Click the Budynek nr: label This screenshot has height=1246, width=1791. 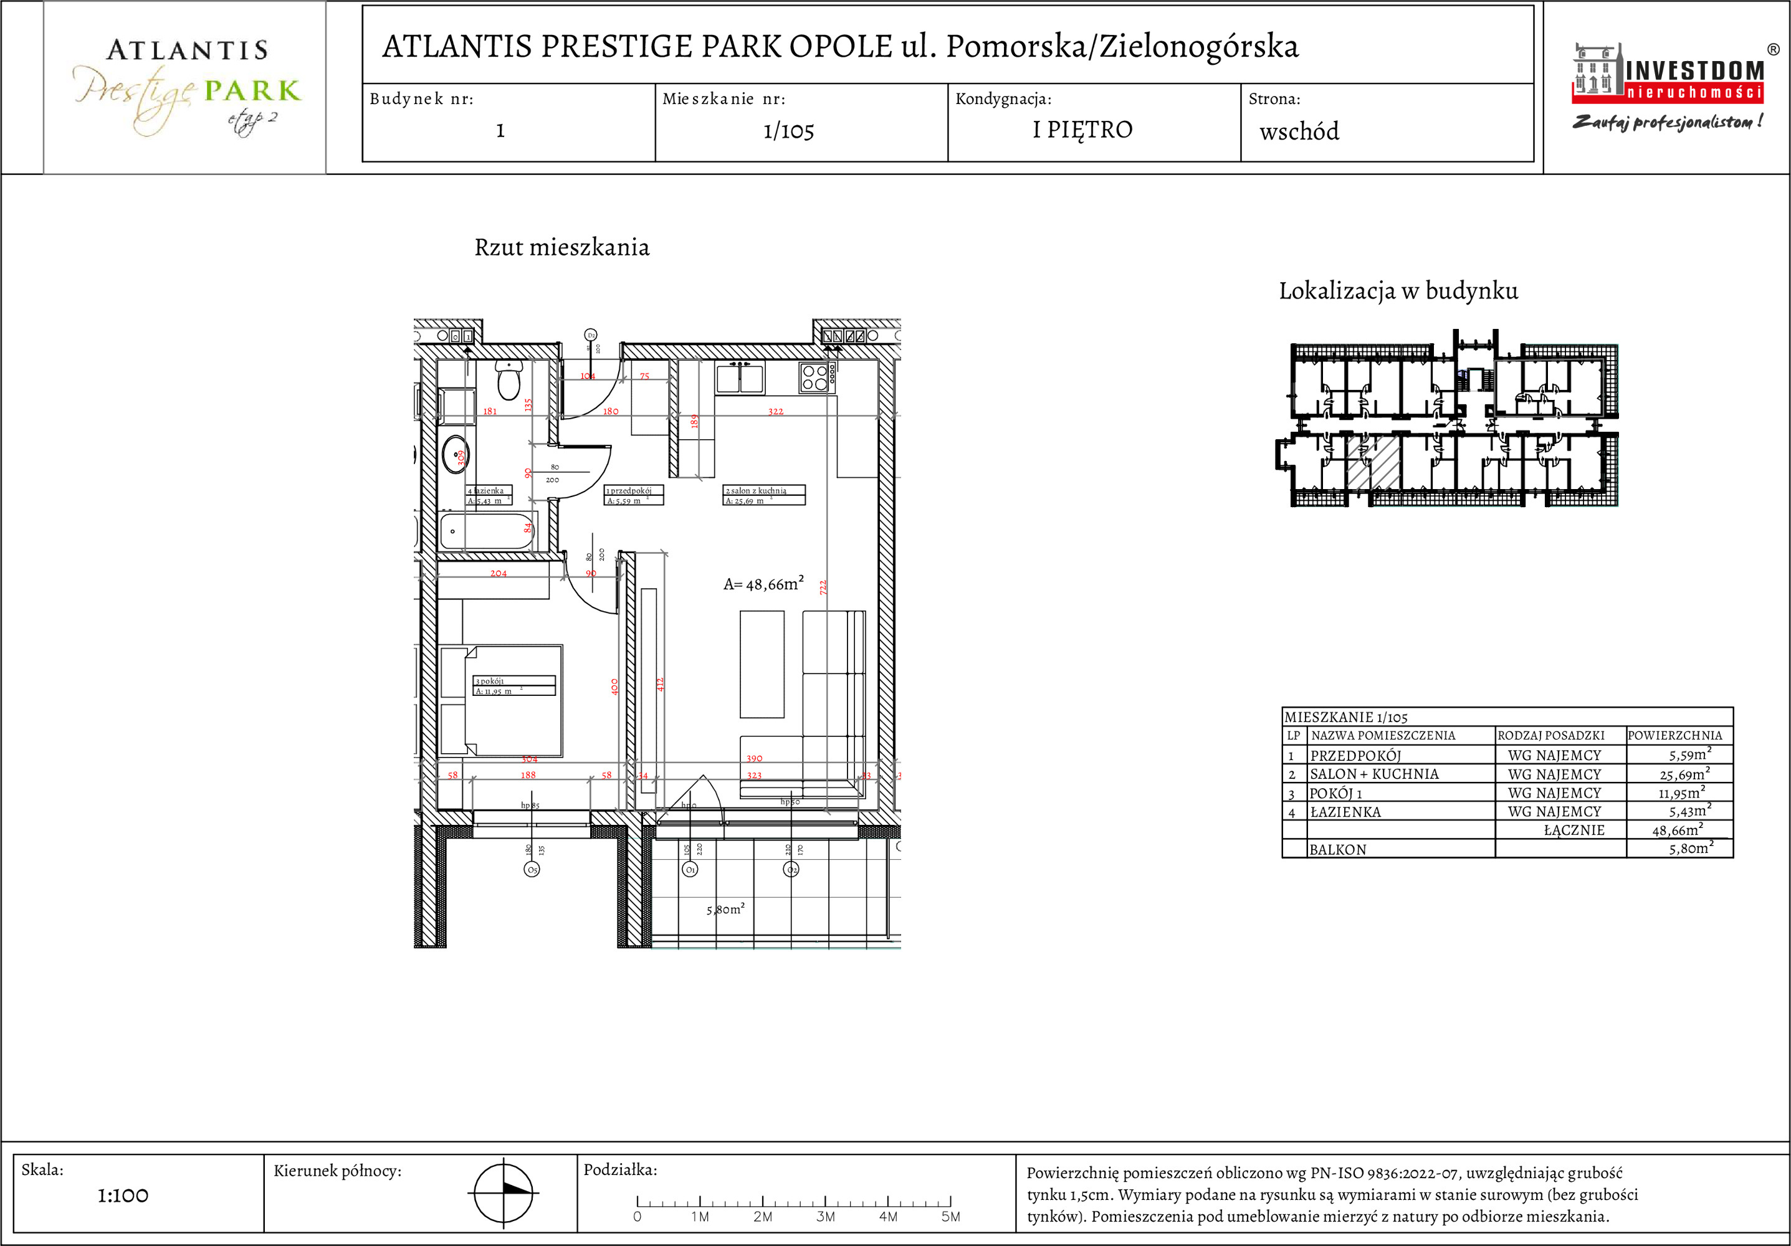pos(421,99)
